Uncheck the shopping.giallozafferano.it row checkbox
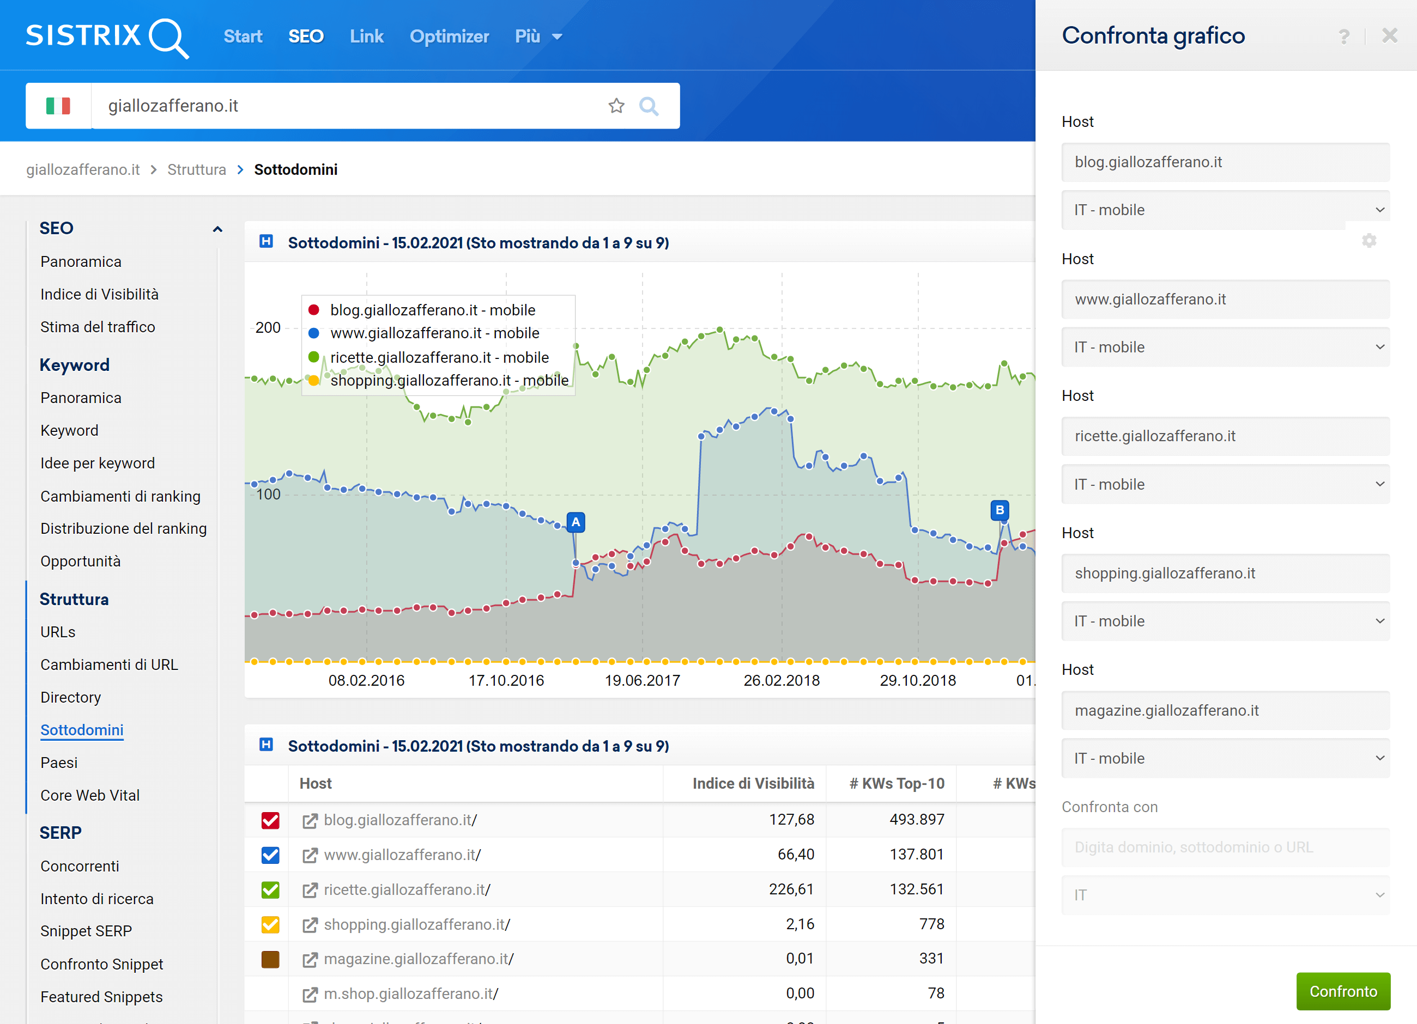1417x1024 pixels. (270, 924)
